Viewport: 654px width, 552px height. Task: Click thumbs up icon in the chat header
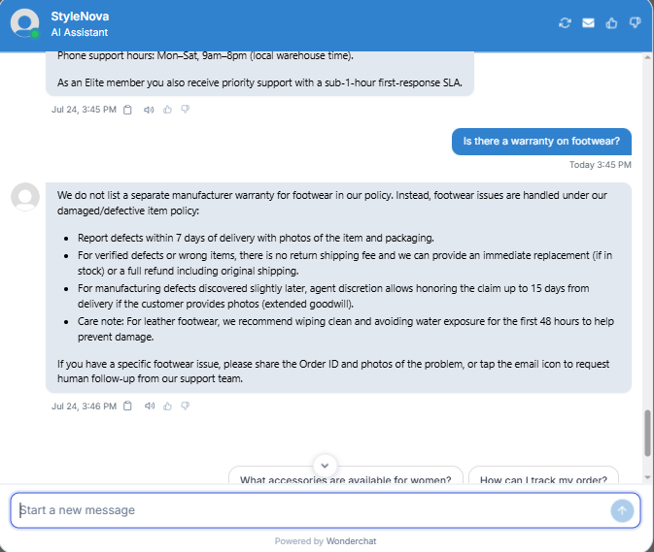click(x=611, y=23)
